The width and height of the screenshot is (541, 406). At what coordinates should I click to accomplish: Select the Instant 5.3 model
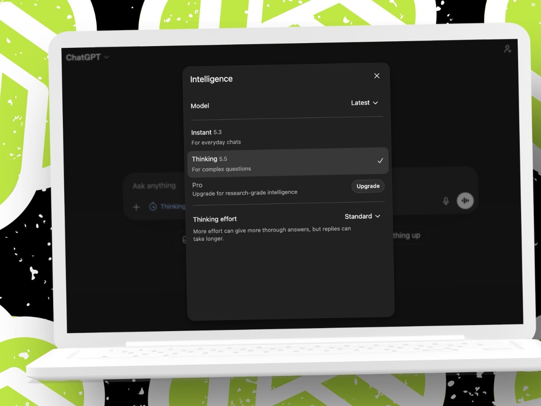tap(287, 137)
